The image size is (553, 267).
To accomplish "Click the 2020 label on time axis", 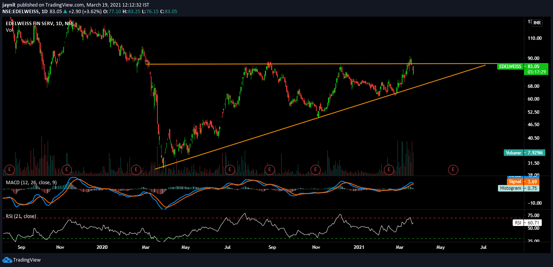I will click(102, 247).
